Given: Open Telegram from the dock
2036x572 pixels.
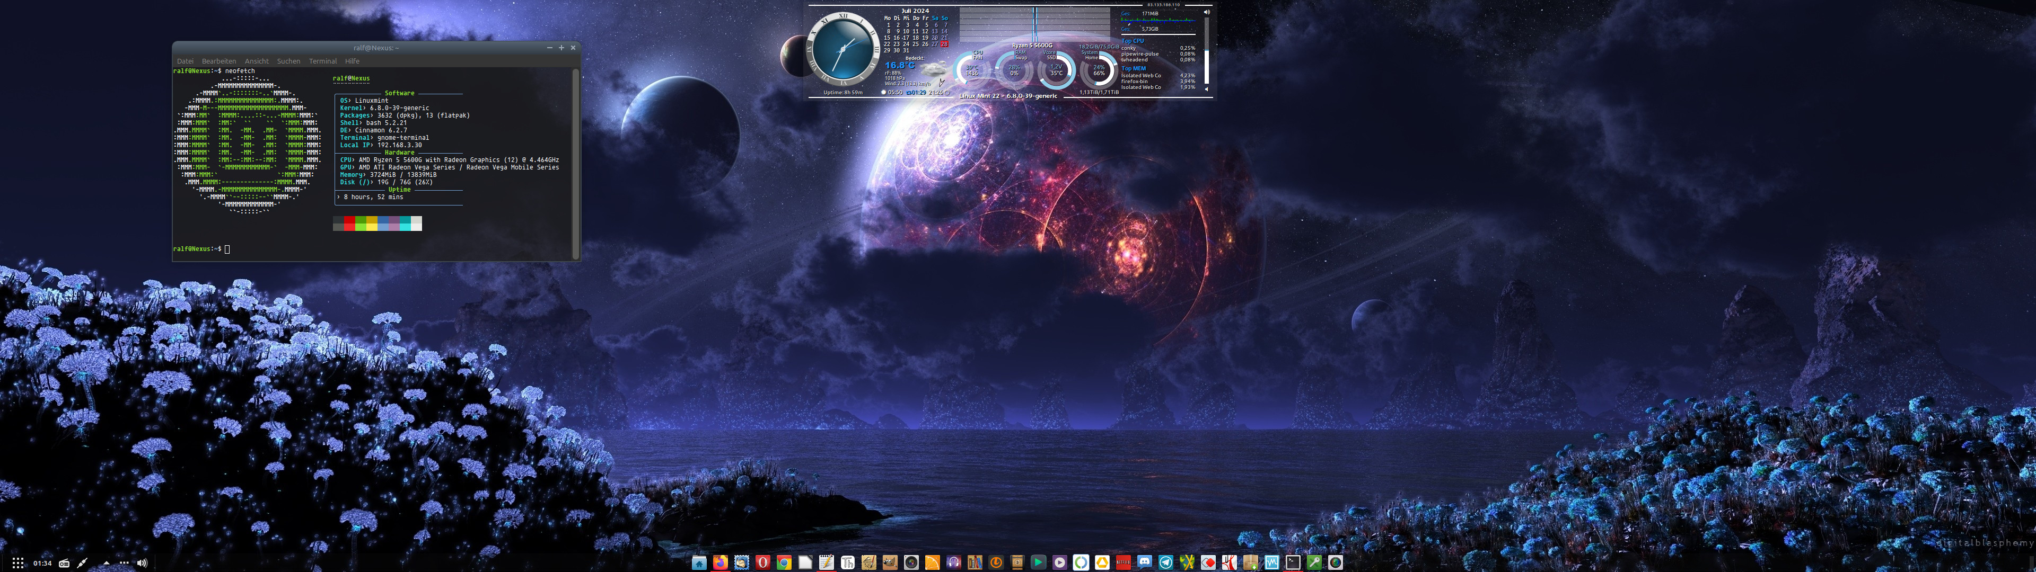Looking at the screenshot, I should [x=1166, y=562].
